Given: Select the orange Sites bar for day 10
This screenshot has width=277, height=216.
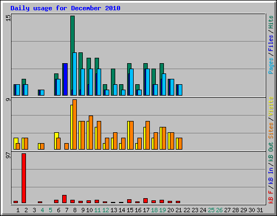Looking at the screenshot, I should point(91,132).
